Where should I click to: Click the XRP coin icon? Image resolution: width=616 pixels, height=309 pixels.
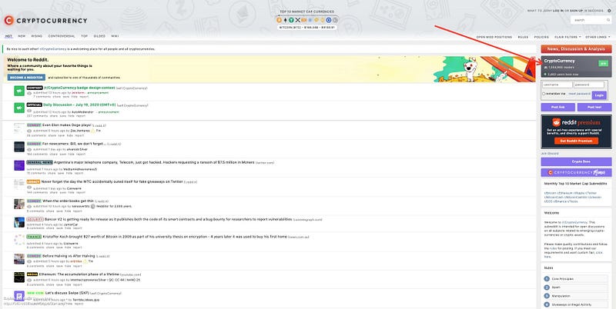[x=298, y=20]
